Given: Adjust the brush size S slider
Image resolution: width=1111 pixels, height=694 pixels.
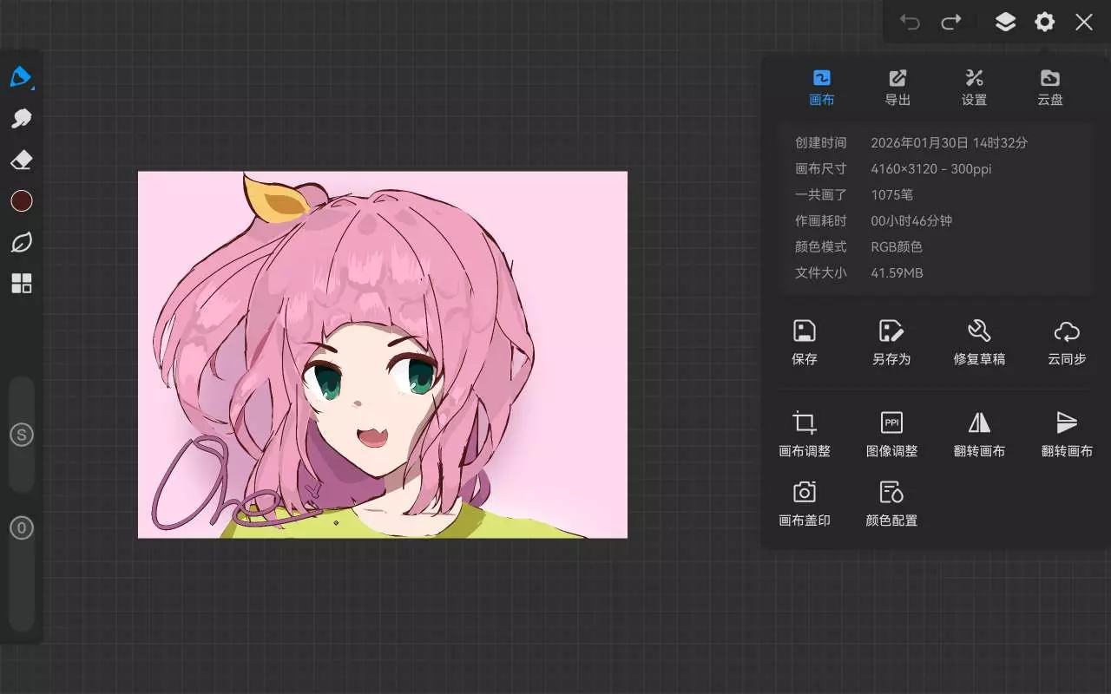Looking at the screenshot, I should (x=22, y=435).
